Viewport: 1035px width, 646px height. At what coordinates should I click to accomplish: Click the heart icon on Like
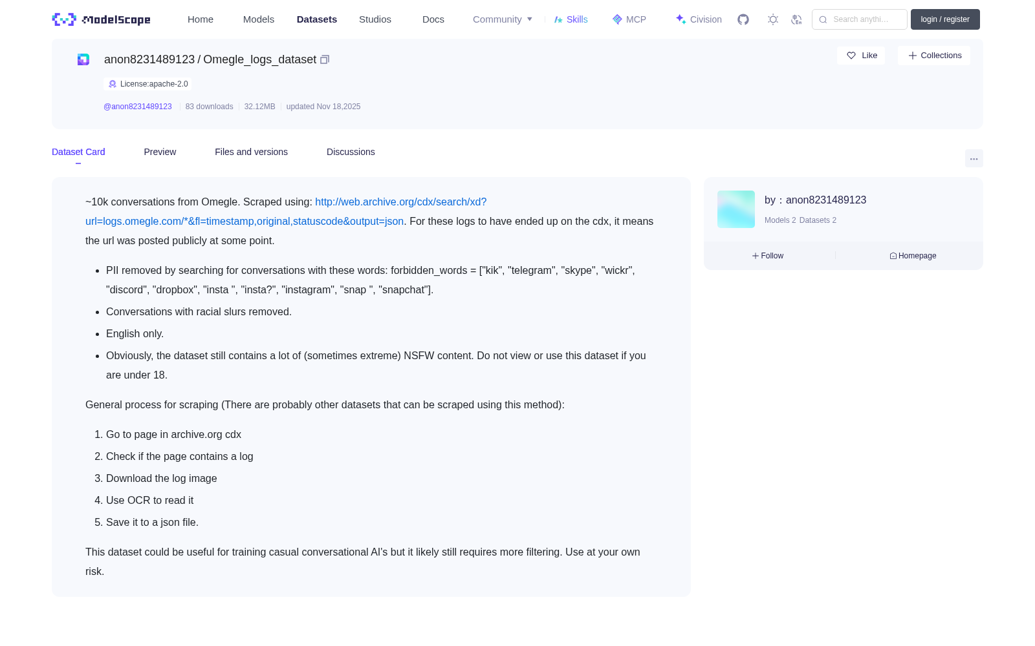pyautogui.click(x=851, y=56)
